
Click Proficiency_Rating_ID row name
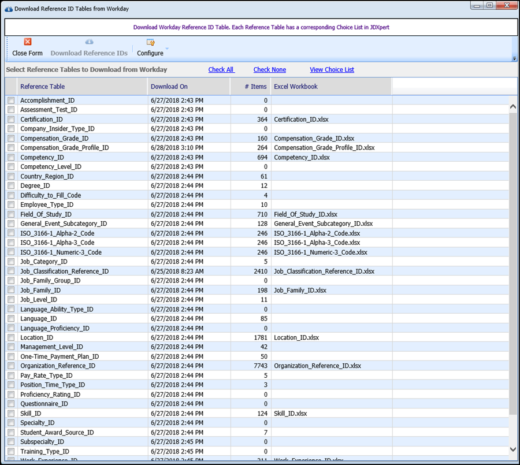50,395
